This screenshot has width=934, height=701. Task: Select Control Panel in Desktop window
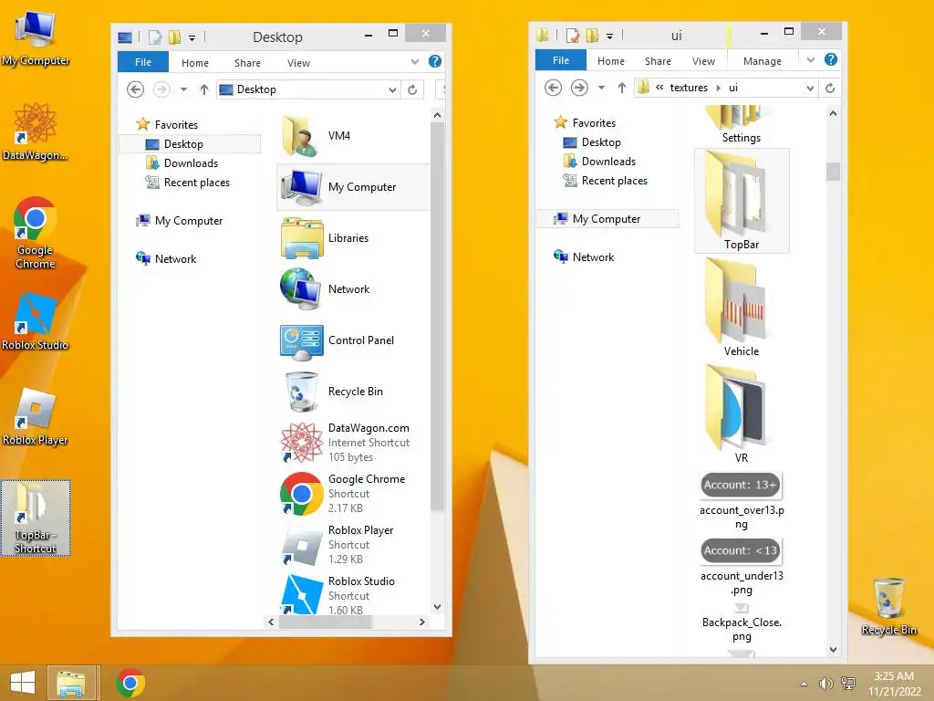pyautogui.click(x=353, y=341)
